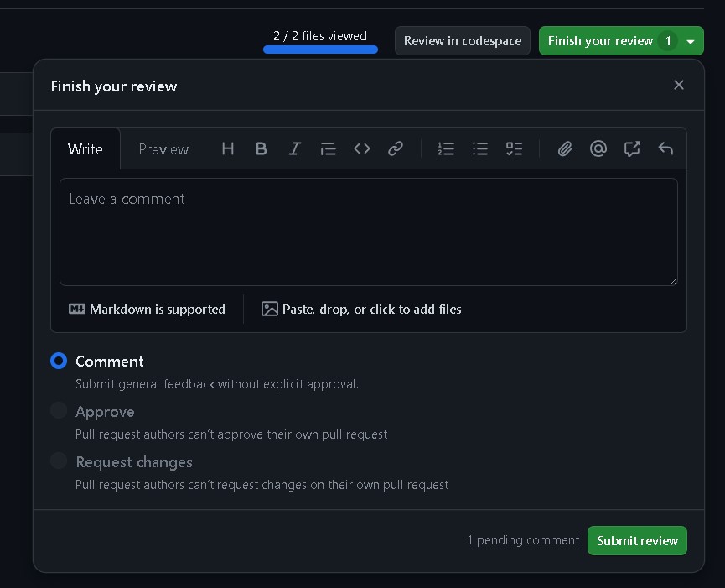
Task: Insert an unordered bullet list
Action: click(480, 148)
